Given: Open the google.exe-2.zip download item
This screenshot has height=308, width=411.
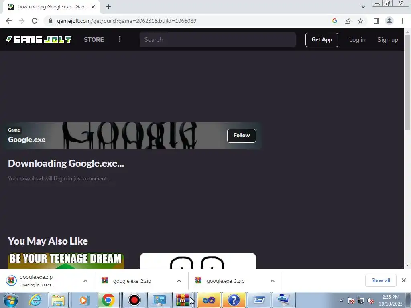Looking at the screenshot, I should [126, 281].
